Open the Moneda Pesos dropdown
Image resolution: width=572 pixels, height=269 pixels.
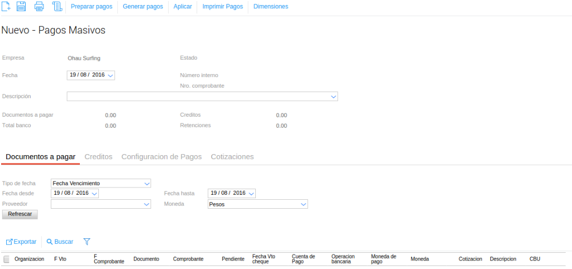(303, 204)
